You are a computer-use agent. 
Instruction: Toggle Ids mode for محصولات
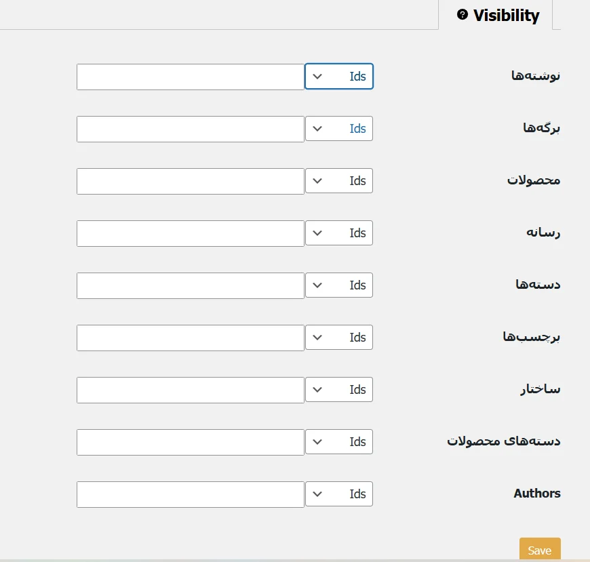(357, 181)
